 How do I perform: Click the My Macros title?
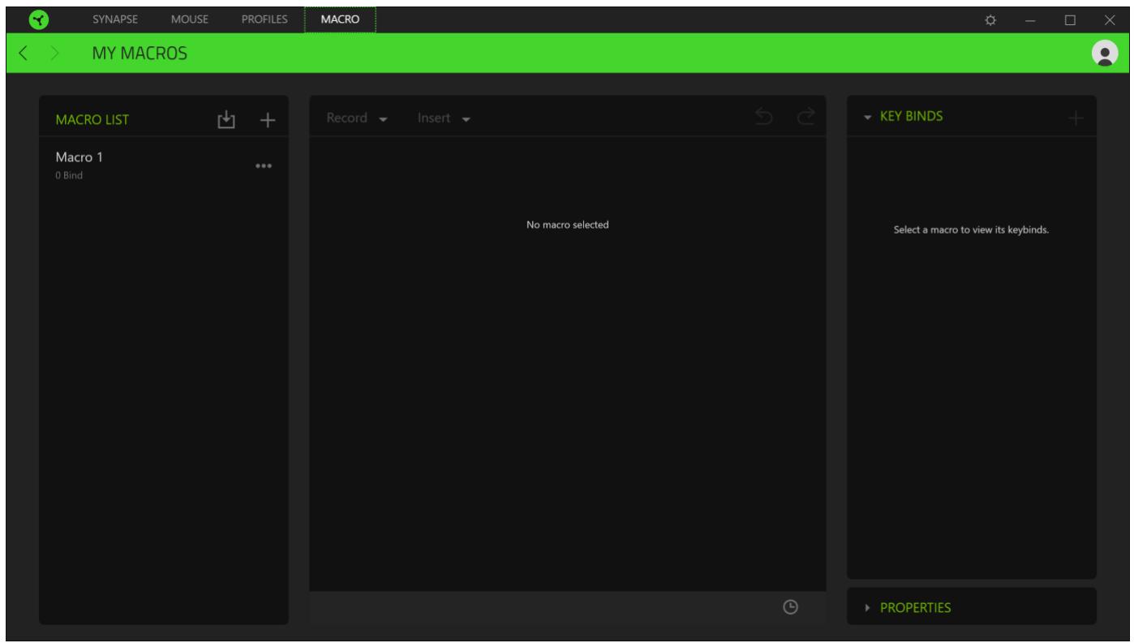point(140,54)
